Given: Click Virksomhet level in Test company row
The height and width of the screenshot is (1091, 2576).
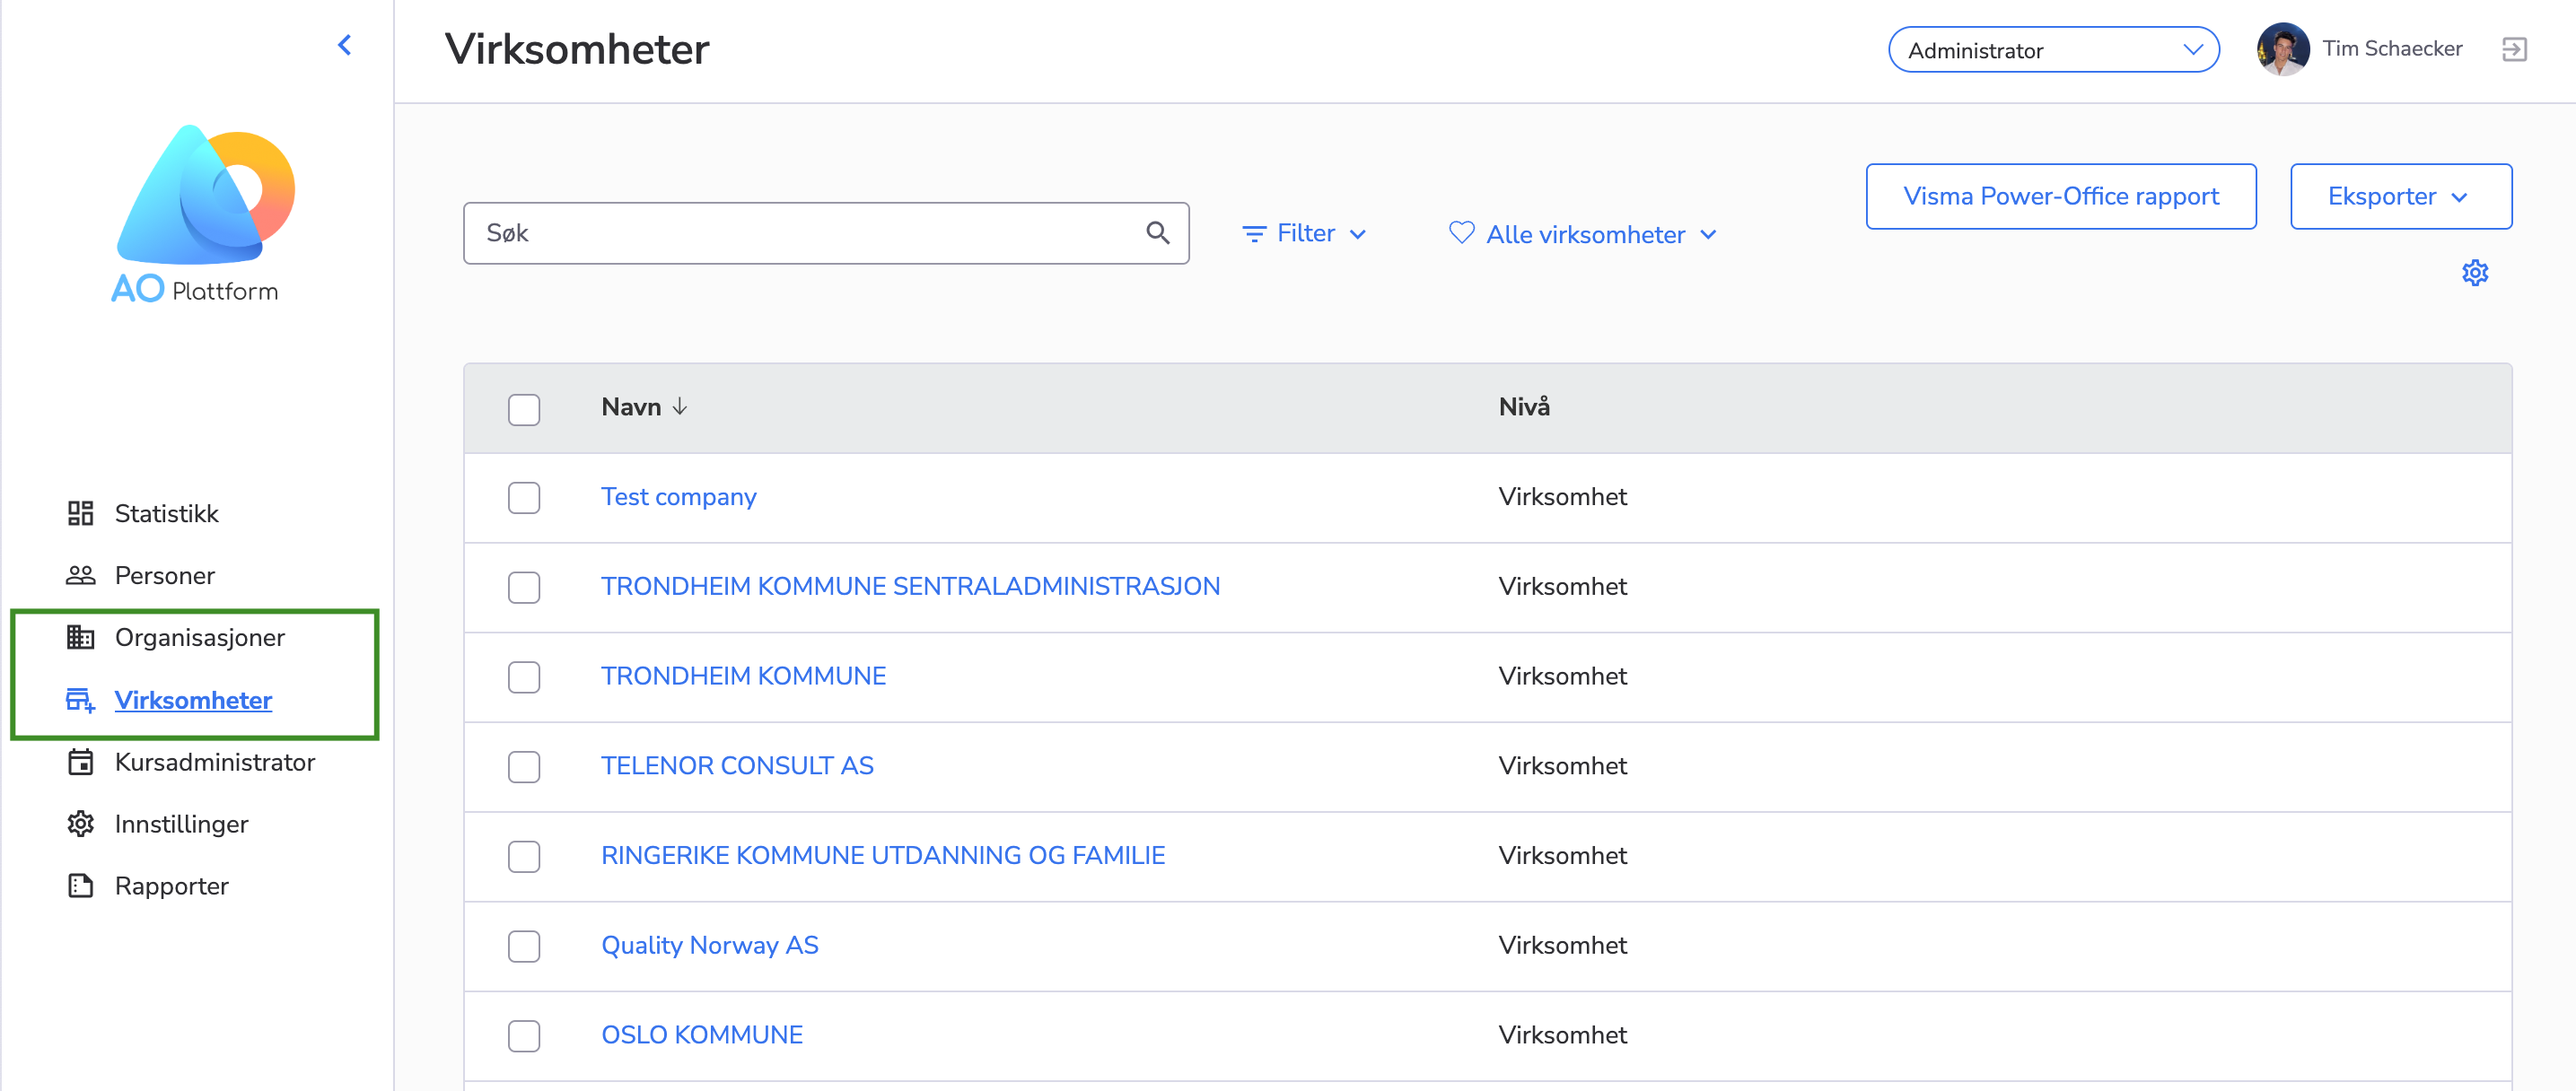Looking at the screenshot, I should (x=1562, y=497).
